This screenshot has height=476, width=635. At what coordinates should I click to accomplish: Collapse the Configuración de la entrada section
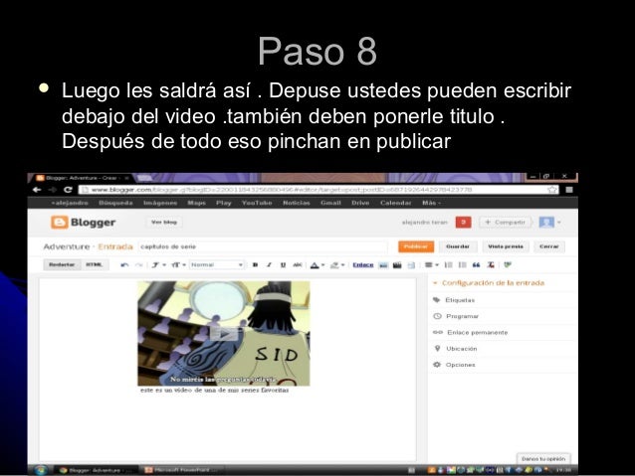[x=489, y=283]
